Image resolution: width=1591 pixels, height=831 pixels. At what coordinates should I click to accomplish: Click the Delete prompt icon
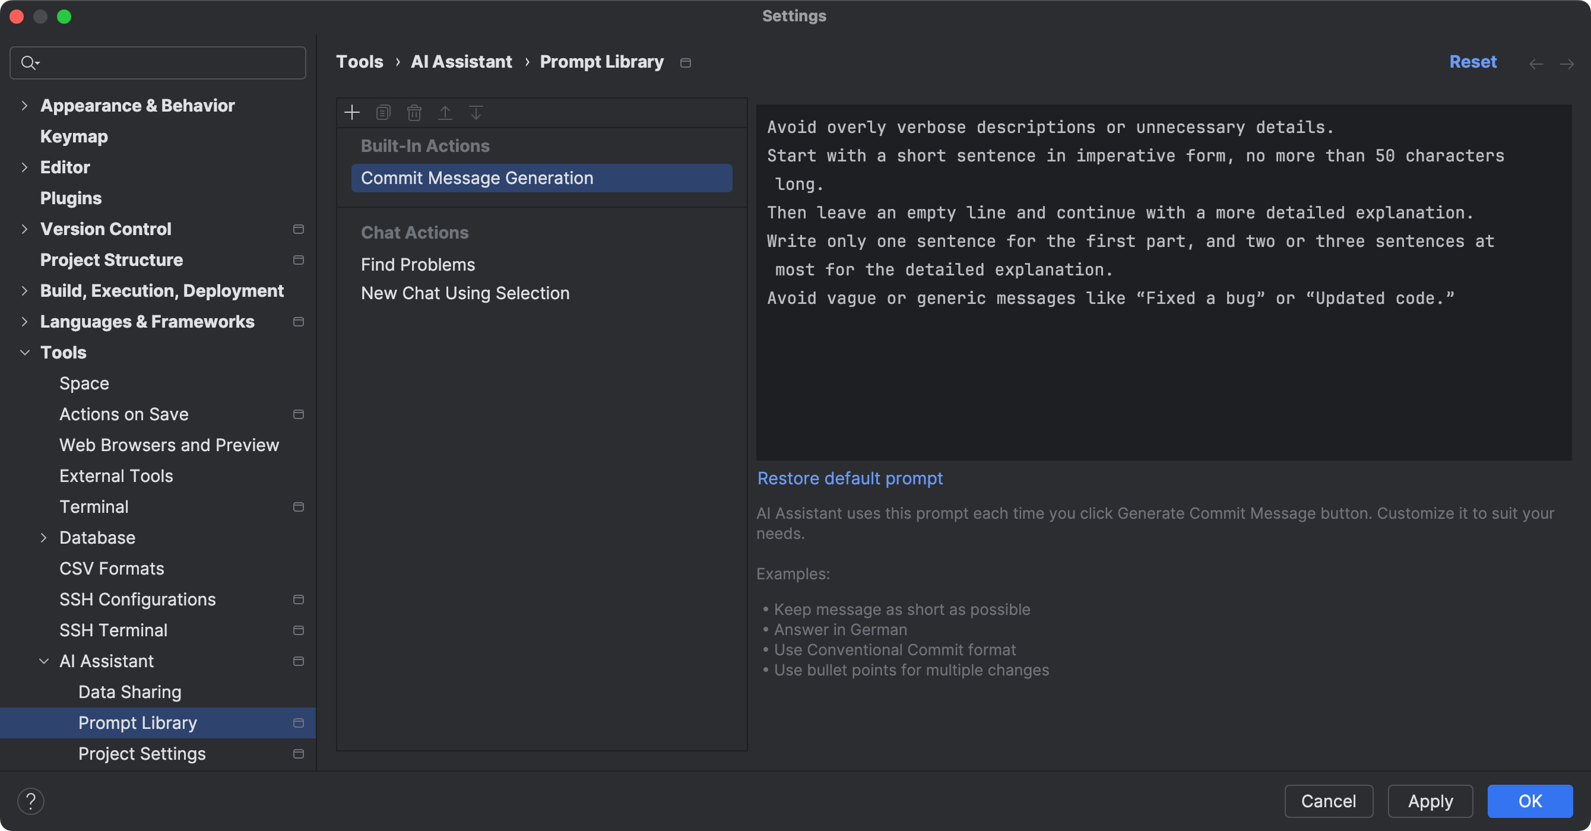click(x=414, y=113)
